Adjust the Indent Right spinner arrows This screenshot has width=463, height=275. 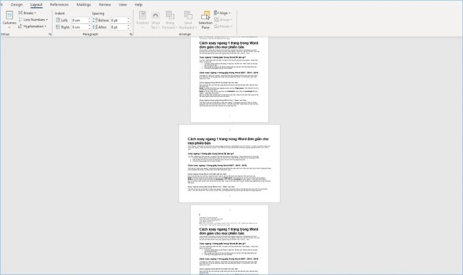coord(89,27)
